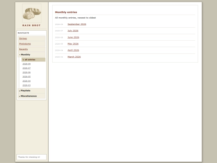
Task: Open 2026-07 in the sidebar
Action: coord(27,68)
